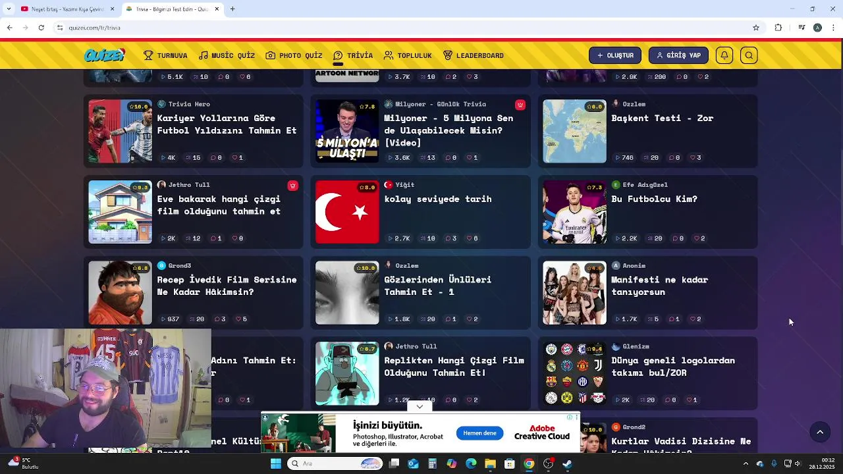Click 'Hemen dene' in the Adobe ad

pyautogui.click(x=479, y=433)
